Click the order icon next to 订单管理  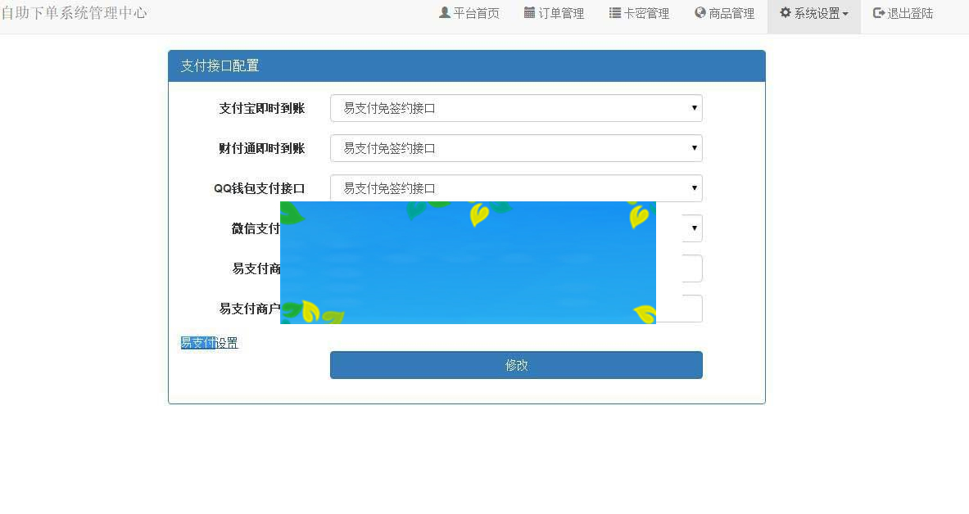click(529, 12)
